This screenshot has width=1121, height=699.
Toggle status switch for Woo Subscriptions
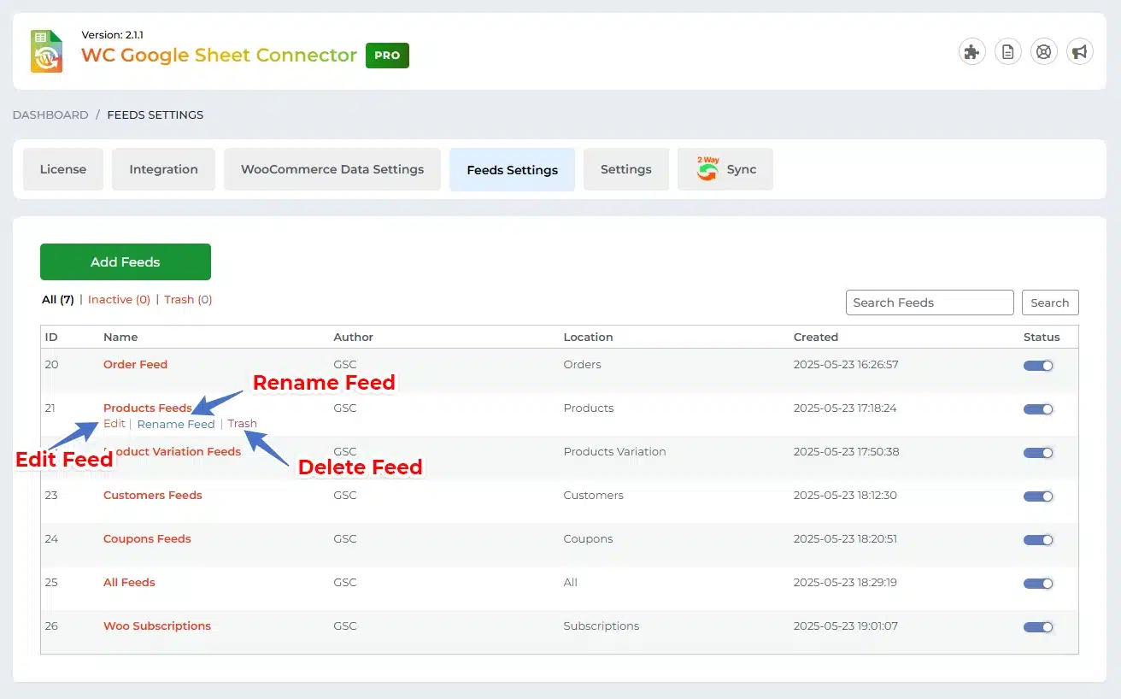pyautogui.click(x=1038, y=627)
